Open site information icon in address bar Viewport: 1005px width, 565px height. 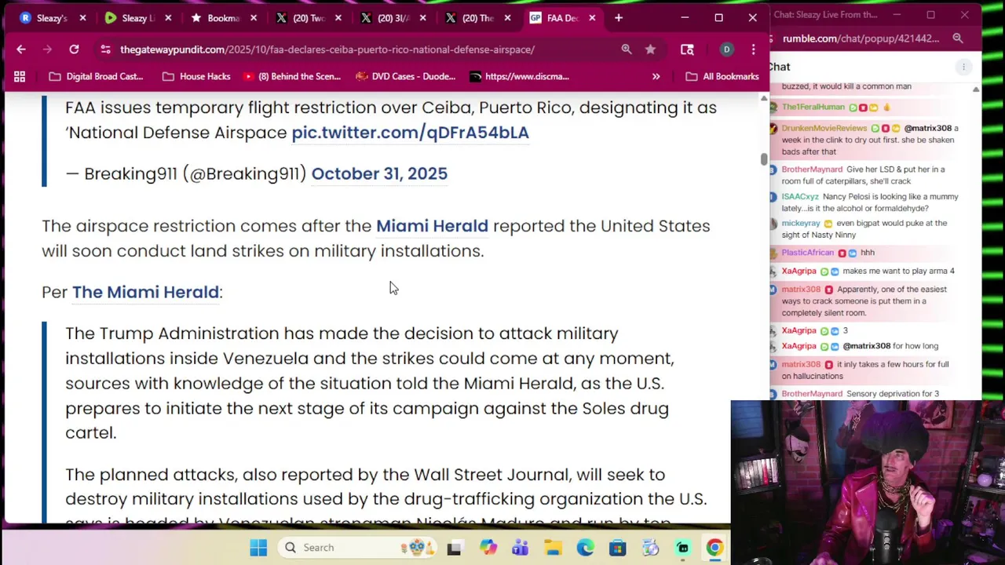(x=105, y=49)
